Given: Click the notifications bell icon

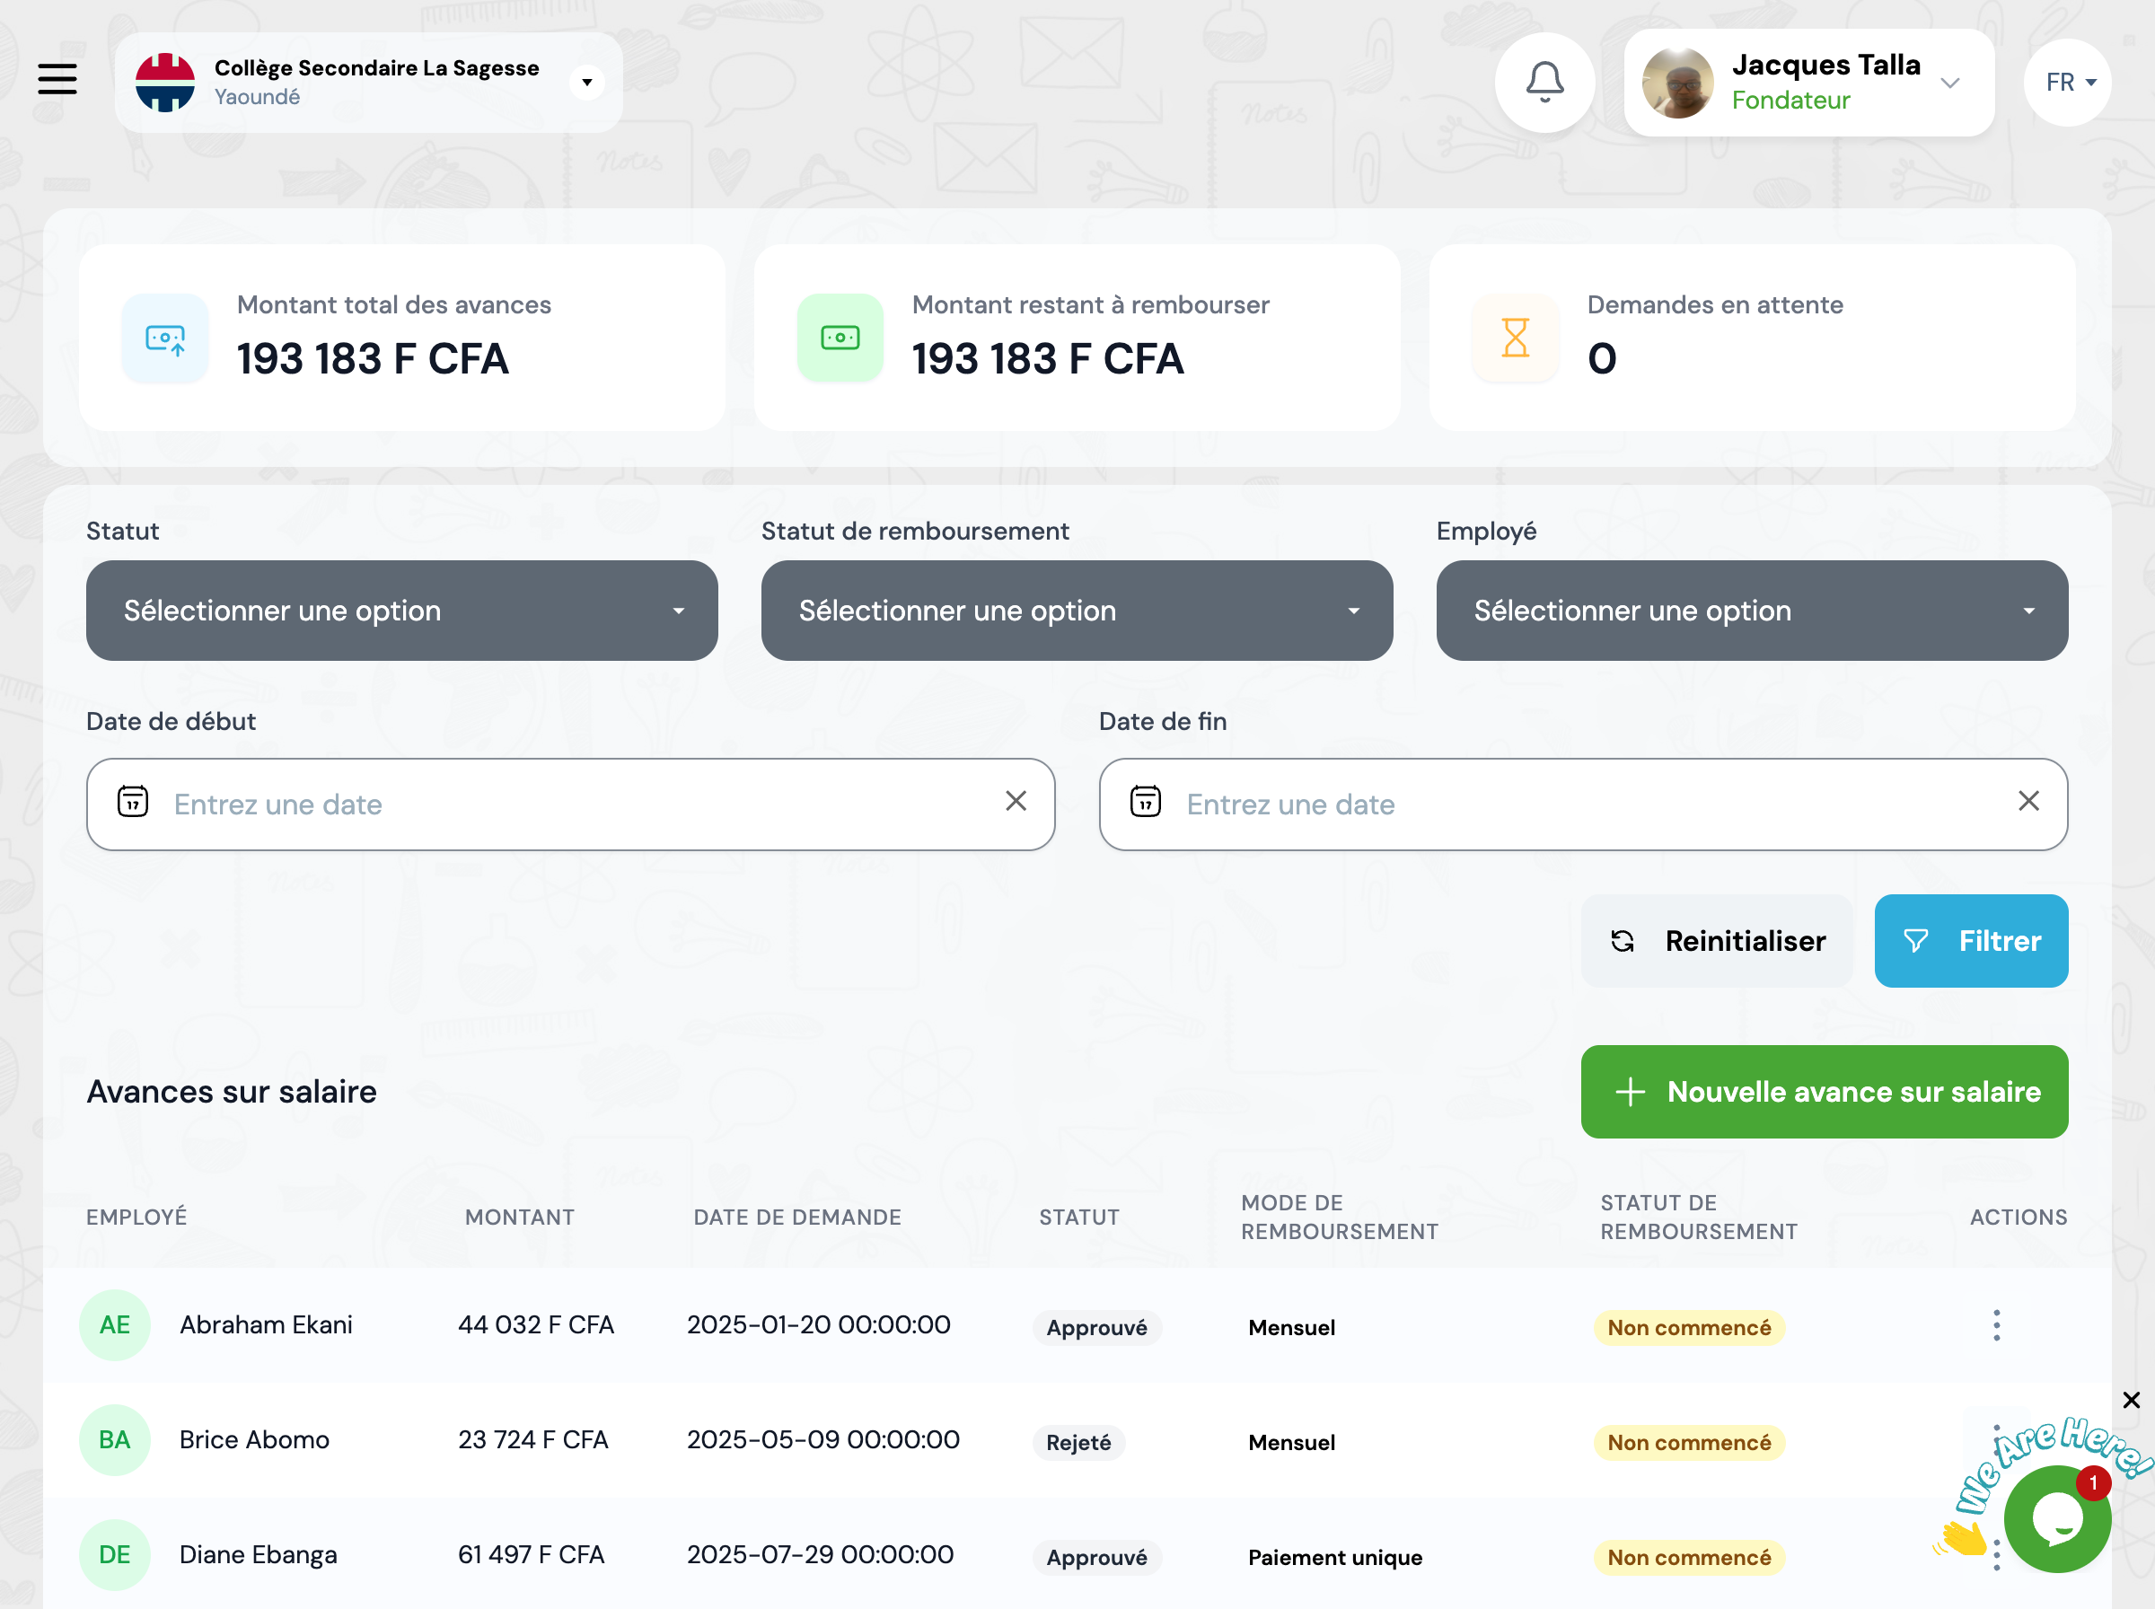Looking at the screenshot, I should click(x=1544, y=82).
